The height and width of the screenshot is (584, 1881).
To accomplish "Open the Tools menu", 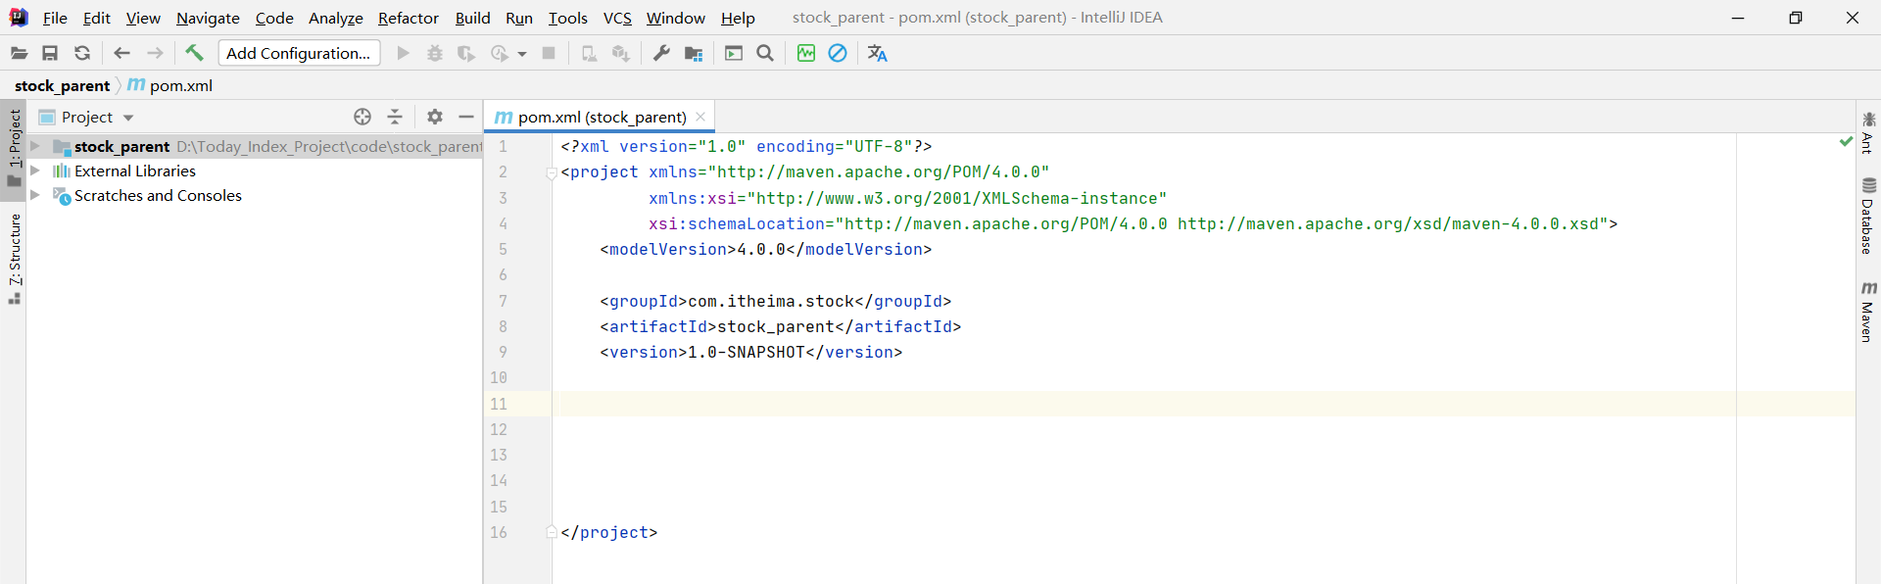I will (x=567, y=18).
